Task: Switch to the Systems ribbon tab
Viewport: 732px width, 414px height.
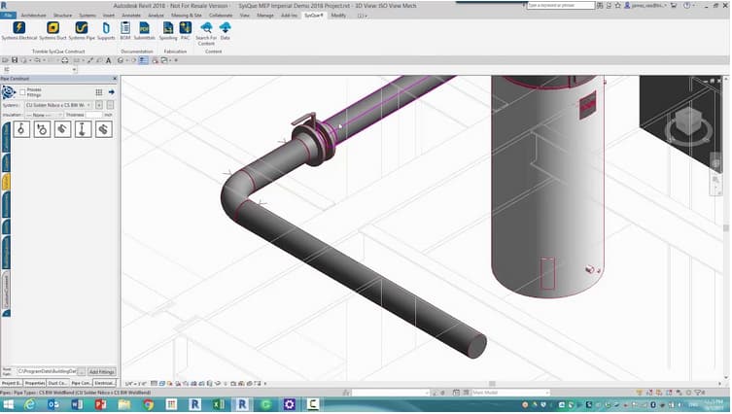Action: point(87,16)
